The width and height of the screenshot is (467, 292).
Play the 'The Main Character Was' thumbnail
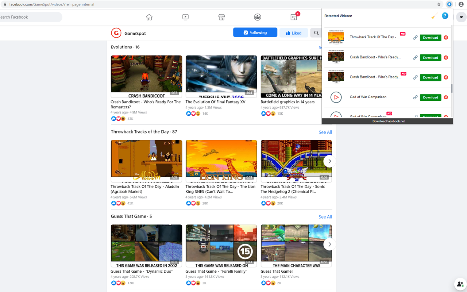pyautogui.click(x=296, y=246)
